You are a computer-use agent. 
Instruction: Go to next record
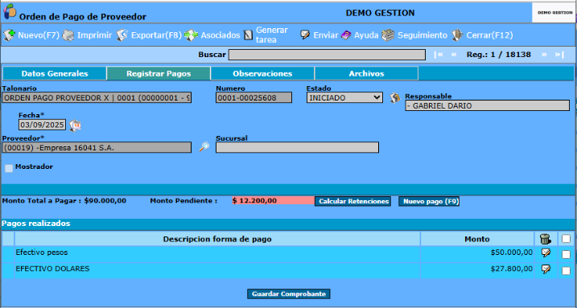coord(544,55)
